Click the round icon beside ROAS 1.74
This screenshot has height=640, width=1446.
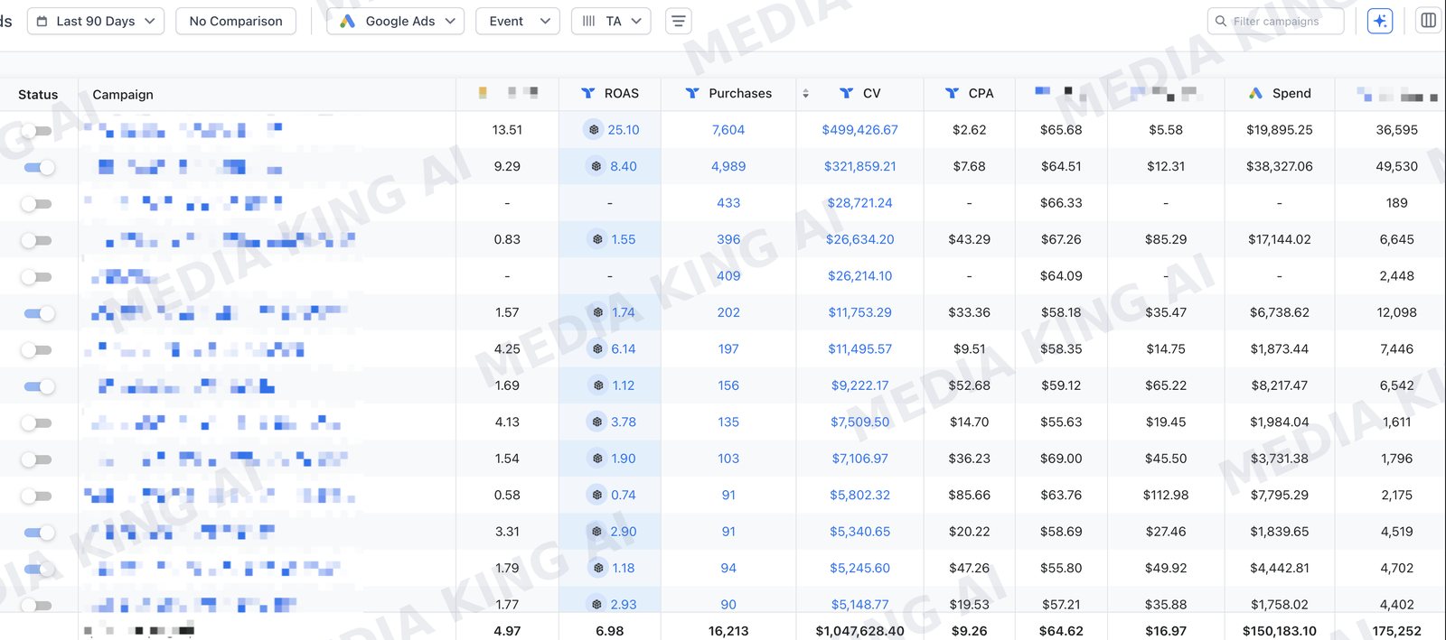[598, 312]
